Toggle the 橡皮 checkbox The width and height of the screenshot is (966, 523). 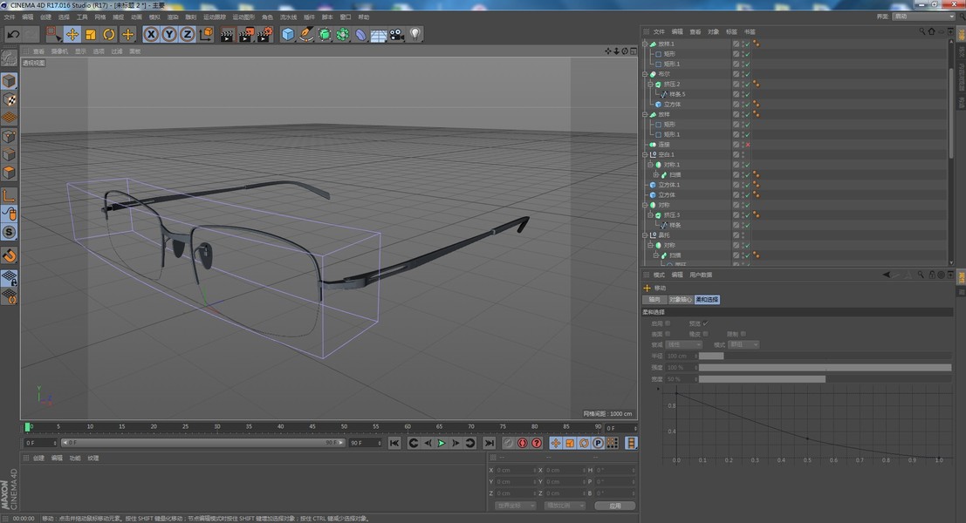705,334
